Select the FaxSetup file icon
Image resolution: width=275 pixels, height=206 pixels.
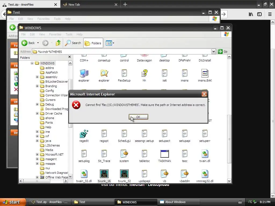[x=124, y=75]
